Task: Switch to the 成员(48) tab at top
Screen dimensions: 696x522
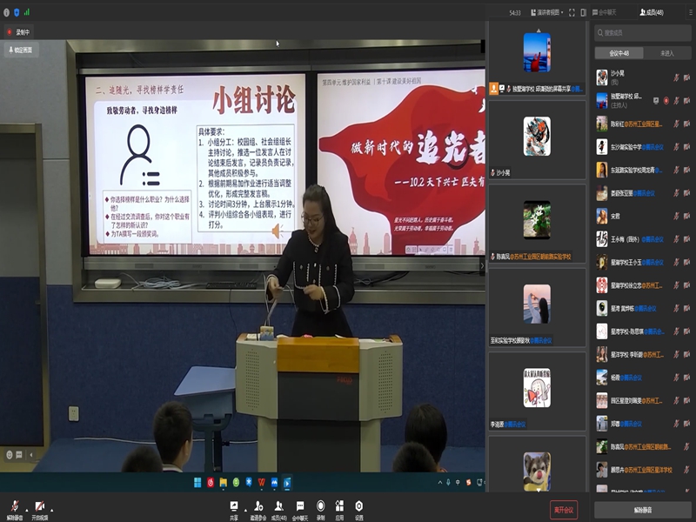Action: [x=652, y=12]
